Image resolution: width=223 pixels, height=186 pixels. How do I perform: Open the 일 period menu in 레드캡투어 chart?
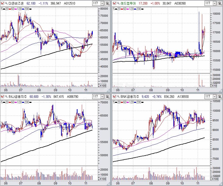point(220,3)
